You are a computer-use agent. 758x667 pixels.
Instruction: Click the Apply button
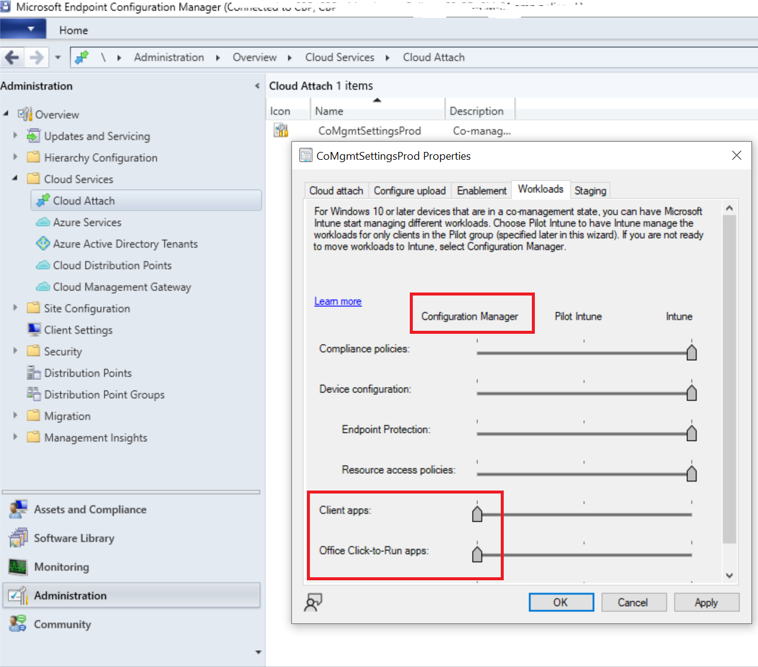coord(707,602)
